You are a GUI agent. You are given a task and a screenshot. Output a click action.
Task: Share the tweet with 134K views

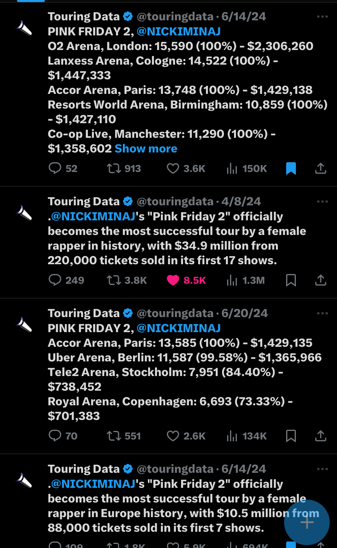click(x=321, y=436)
